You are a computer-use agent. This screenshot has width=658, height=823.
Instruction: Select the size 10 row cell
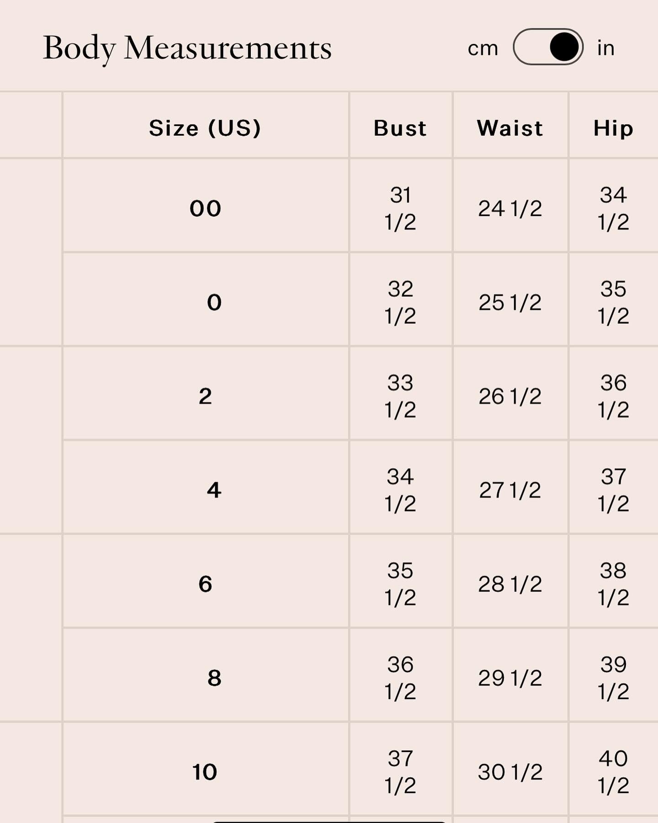[205, 772]
